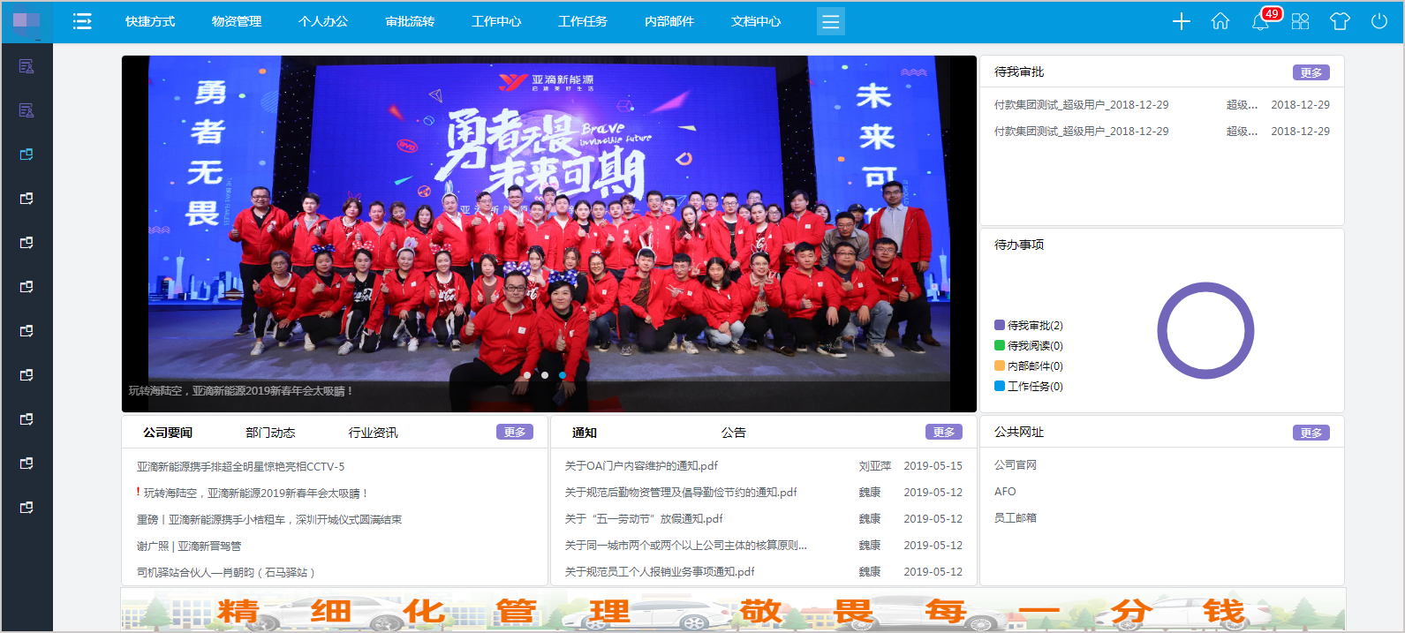Open the 文档中心 menu
Image resolution: width=1405 pixels, height=633 pixels.
click(756, 21)
